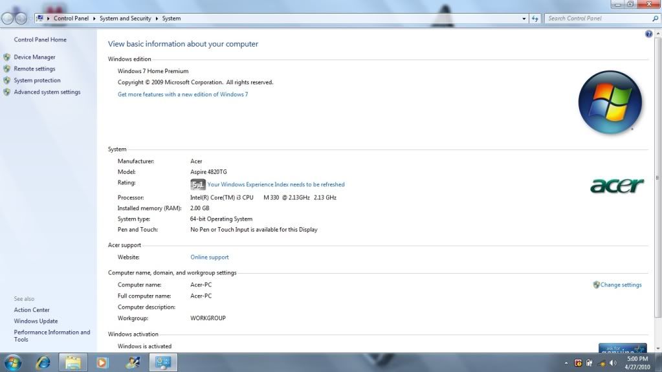Click Change settings link
This screenshot has width=662, height=372.
(621, 285)
